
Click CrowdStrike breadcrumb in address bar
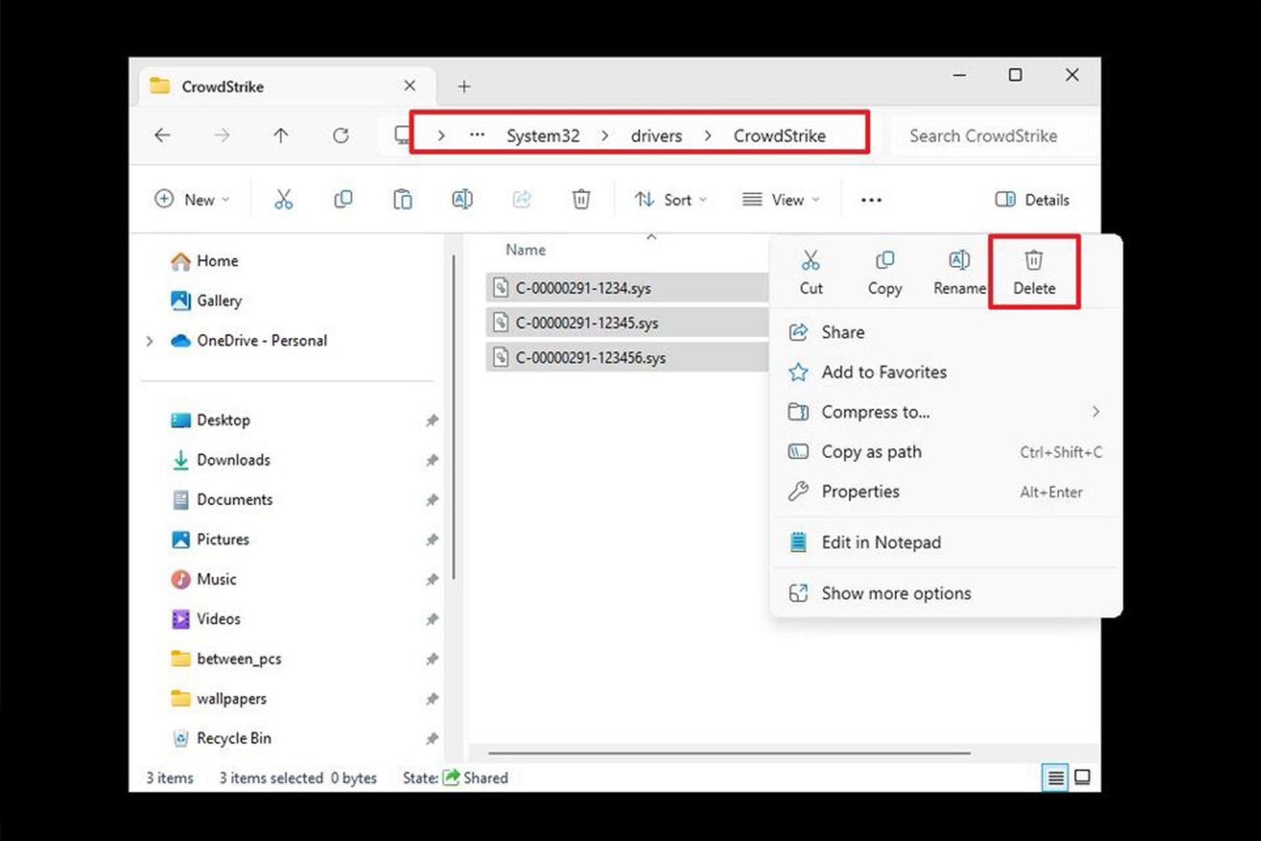coord(780,136)
